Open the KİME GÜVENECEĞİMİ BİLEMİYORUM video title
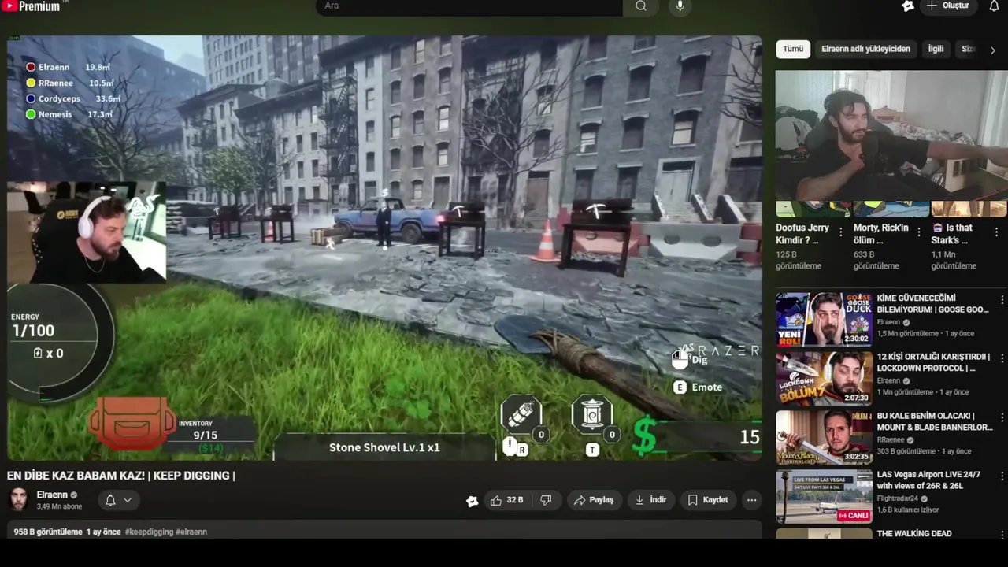 pyautogui.click(x=932, y=304)
